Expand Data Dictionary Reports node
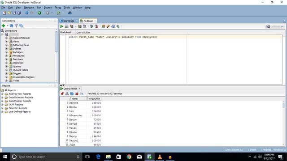The image size is (287, 161). pos(2,97)
